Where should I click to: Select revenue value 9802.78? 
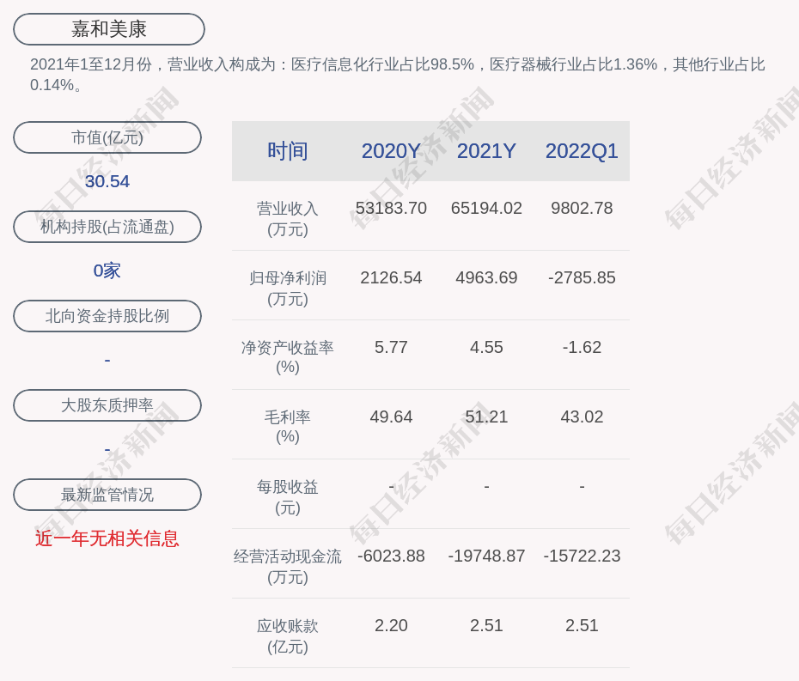pyautogui.click(x=582, y=209)
